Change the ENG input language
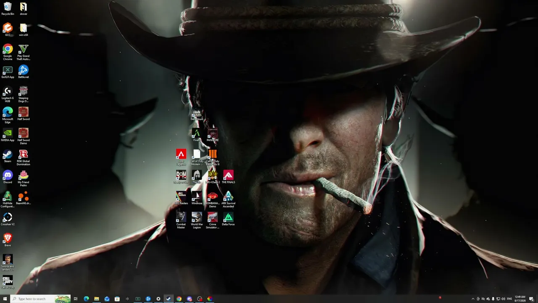538x303 pixels. [x=509, y=299]
